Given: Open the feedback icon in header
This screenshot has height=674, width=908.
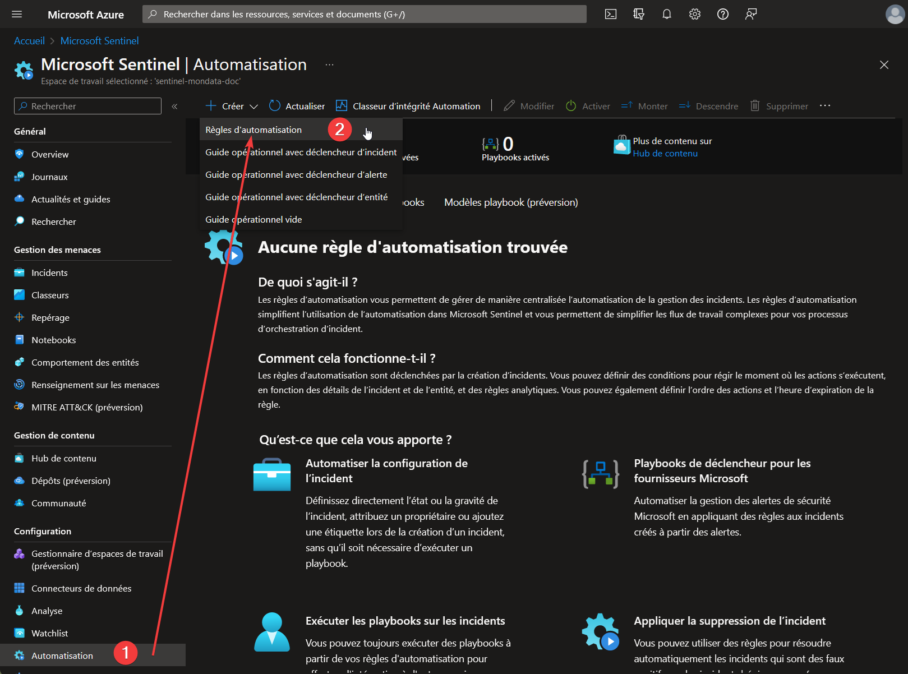Looking at the screenshot, I should pyautogui.click(x=751, y=14).
